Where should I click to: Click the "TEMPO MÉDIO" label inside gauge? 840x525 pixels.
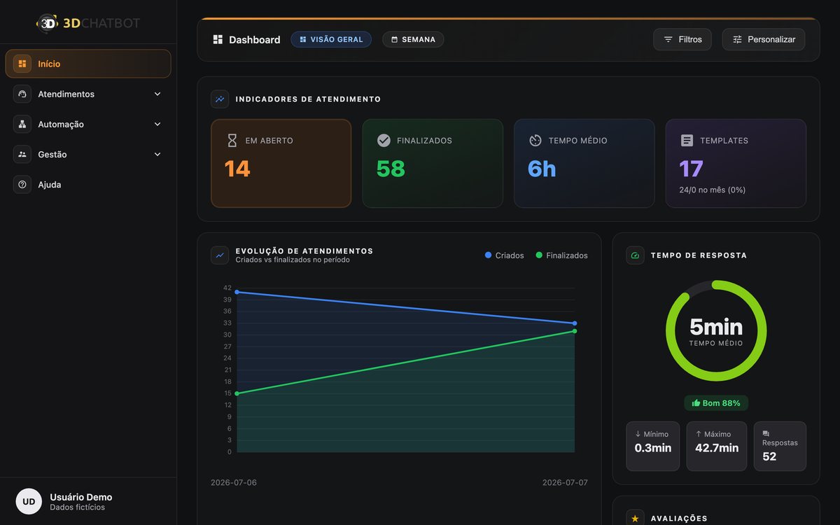(716, 343)
